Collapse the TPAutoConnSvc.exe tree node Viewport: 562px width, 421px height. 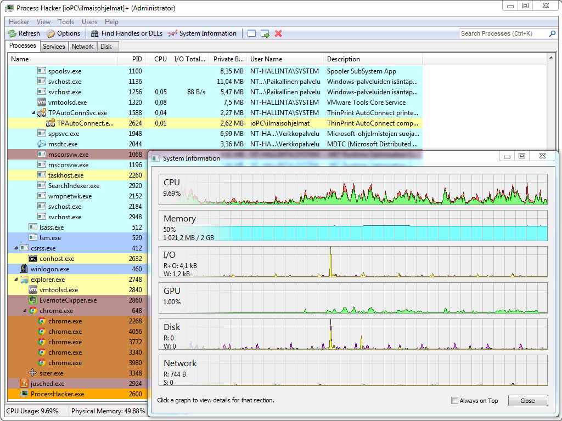33,113
